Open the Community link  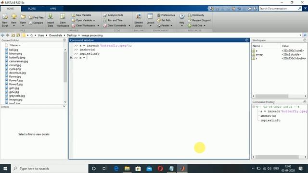point(196,15)
